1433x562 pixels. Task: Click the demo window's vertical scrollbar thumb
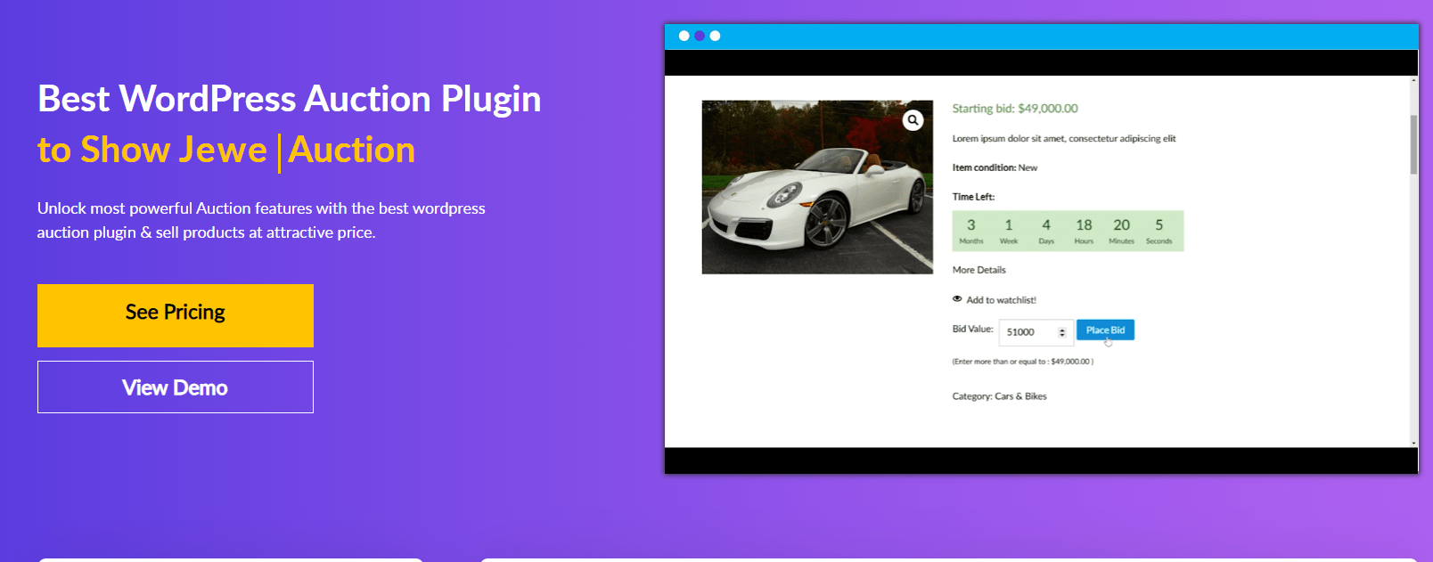1413,144
